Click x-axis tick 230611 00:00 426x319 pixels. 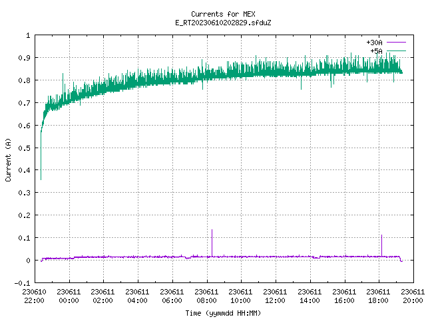69,296
